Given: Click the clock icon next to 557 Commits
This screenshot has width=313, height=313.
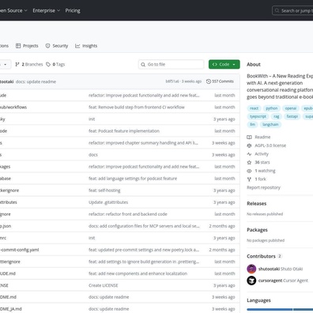Looking at the screenshot, I should pos(209,81).
